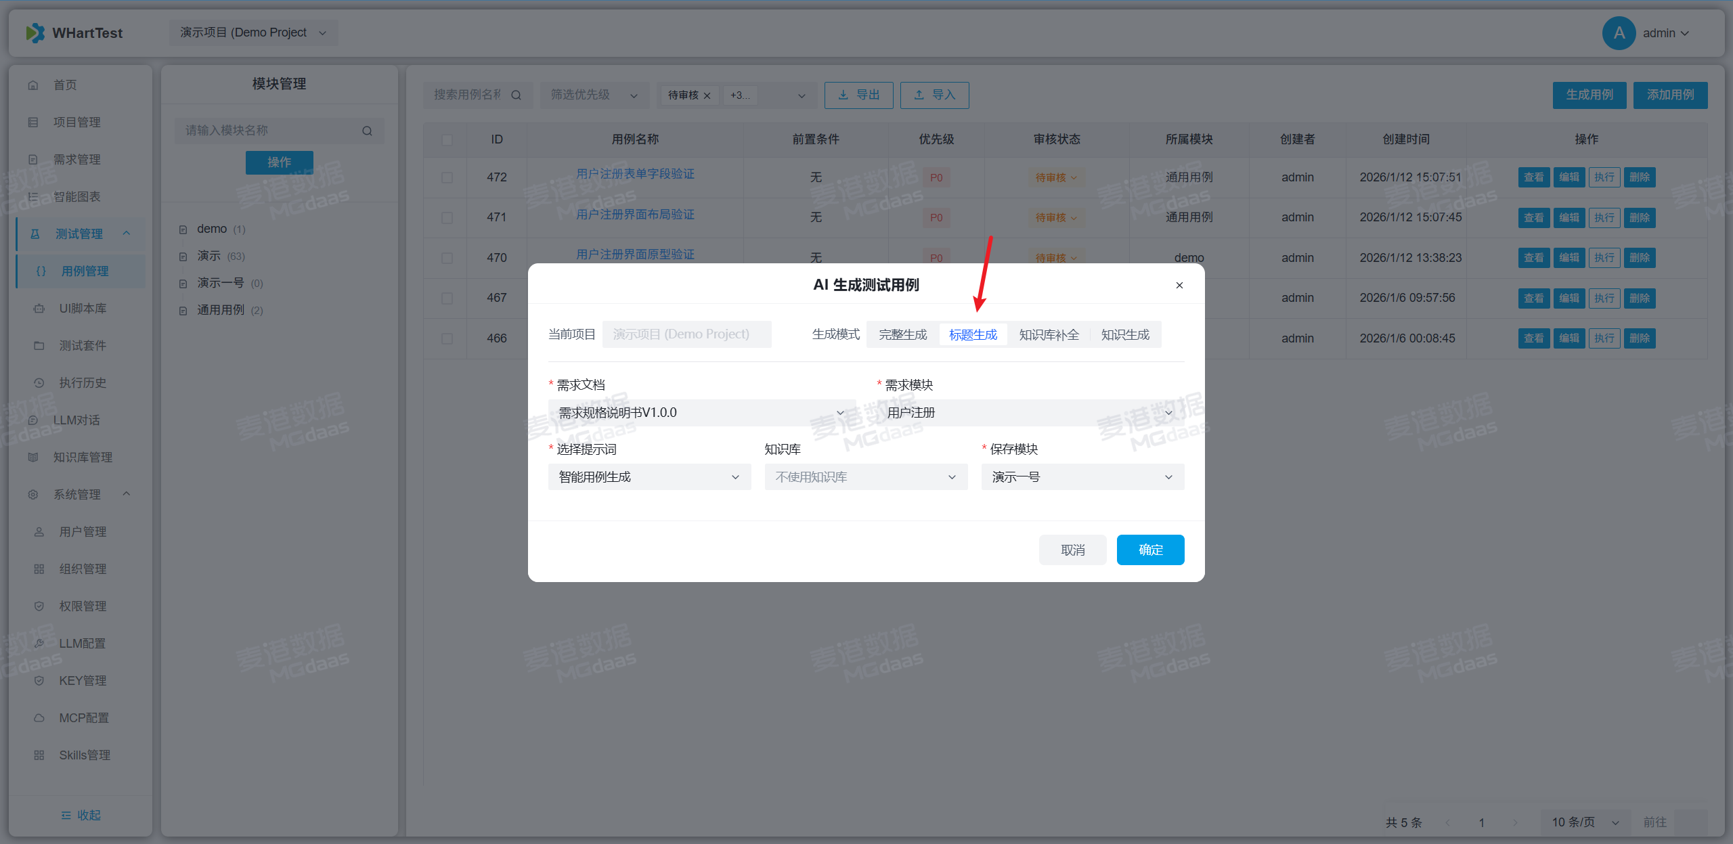Toggle the select-all header checkbox

447,139
